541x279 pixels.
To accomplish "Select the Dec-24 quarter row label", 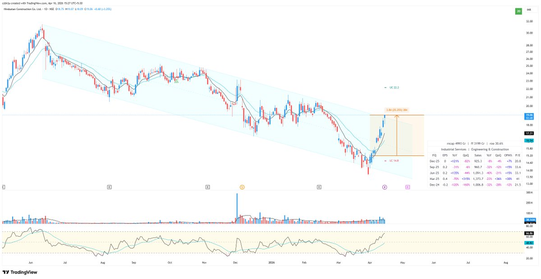I will (x=435, y=184).
